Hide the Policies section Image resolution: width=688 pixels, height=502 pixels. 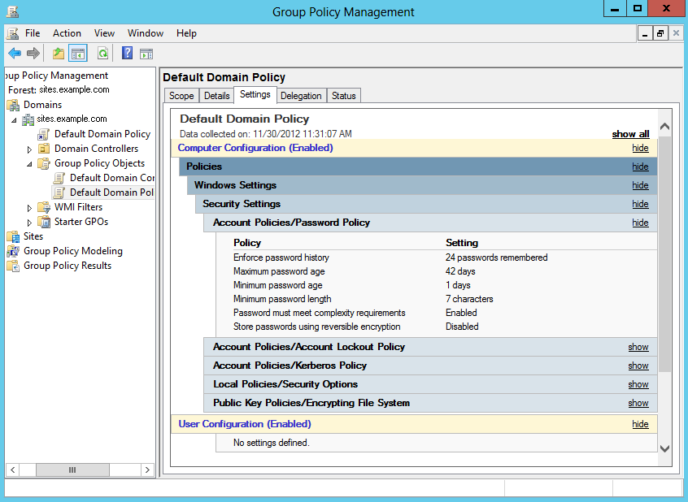click(640, 167)
